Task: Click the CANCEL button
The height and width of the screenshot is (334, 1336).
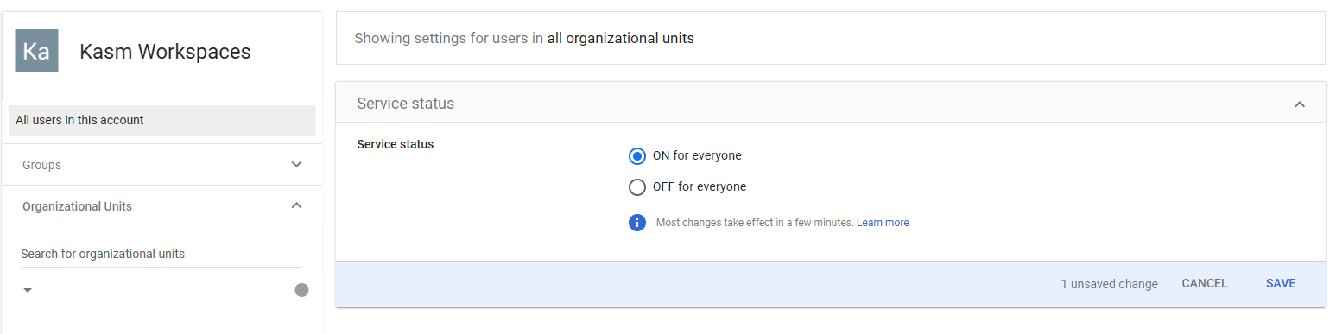Action: tap(1204, 284)
